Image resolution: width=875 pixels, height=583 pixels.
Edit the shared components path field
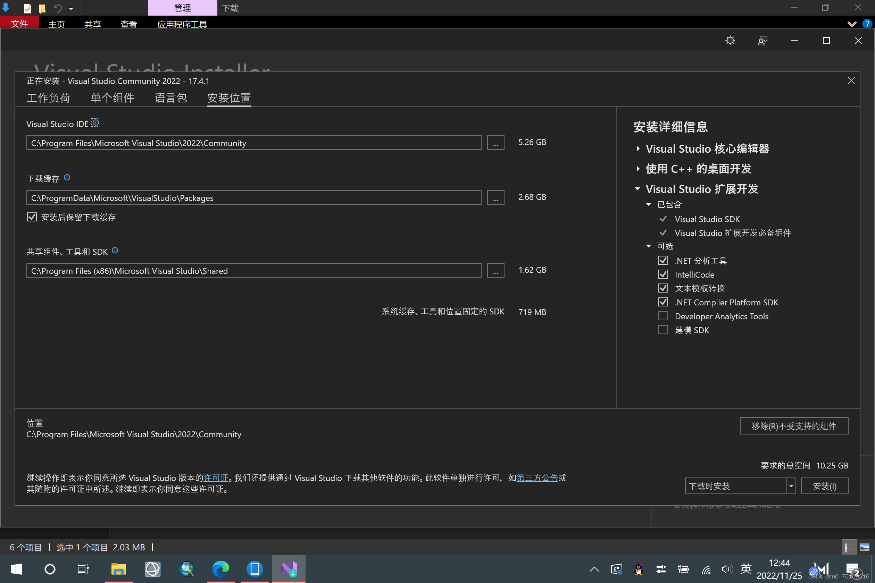(x=254, y=270)
